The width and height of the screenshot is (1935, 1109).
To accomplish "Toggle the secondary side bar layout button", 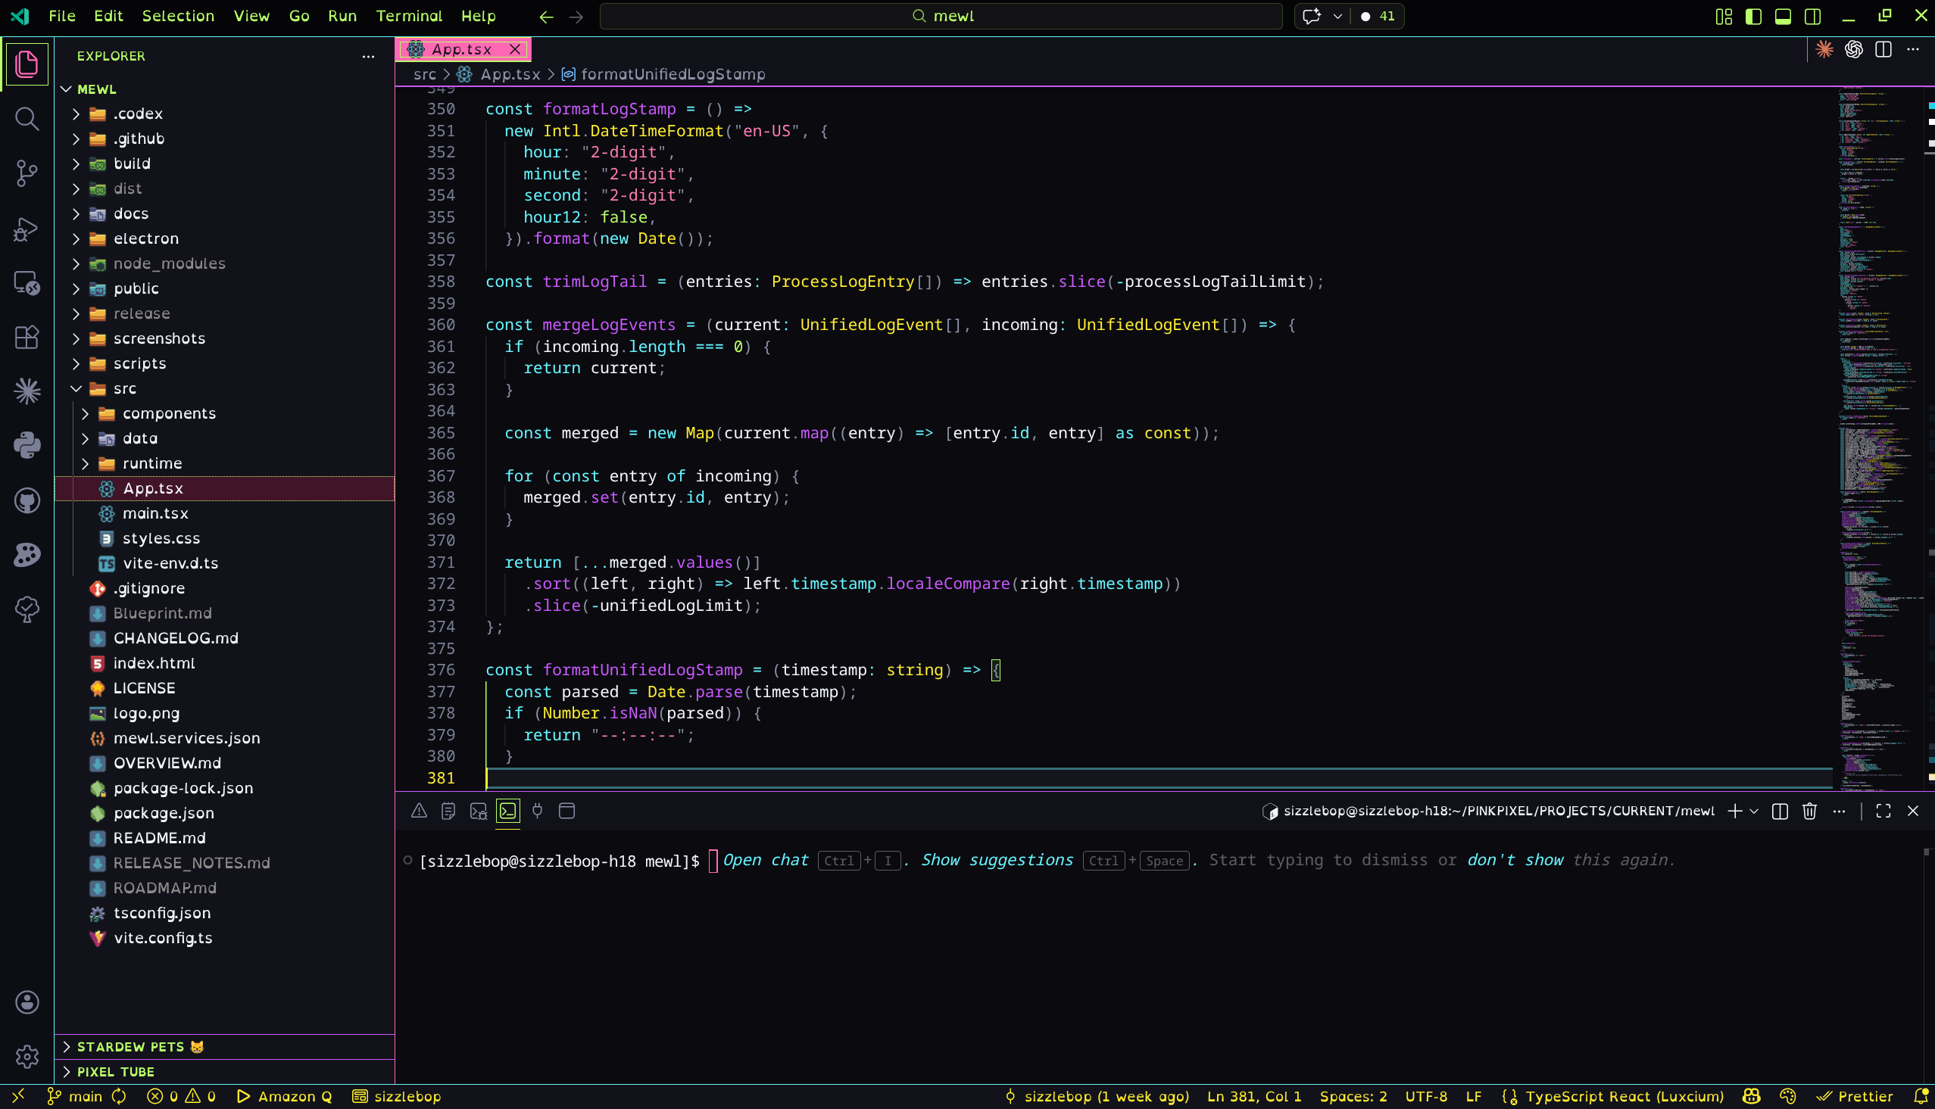I will (1812, 16).
